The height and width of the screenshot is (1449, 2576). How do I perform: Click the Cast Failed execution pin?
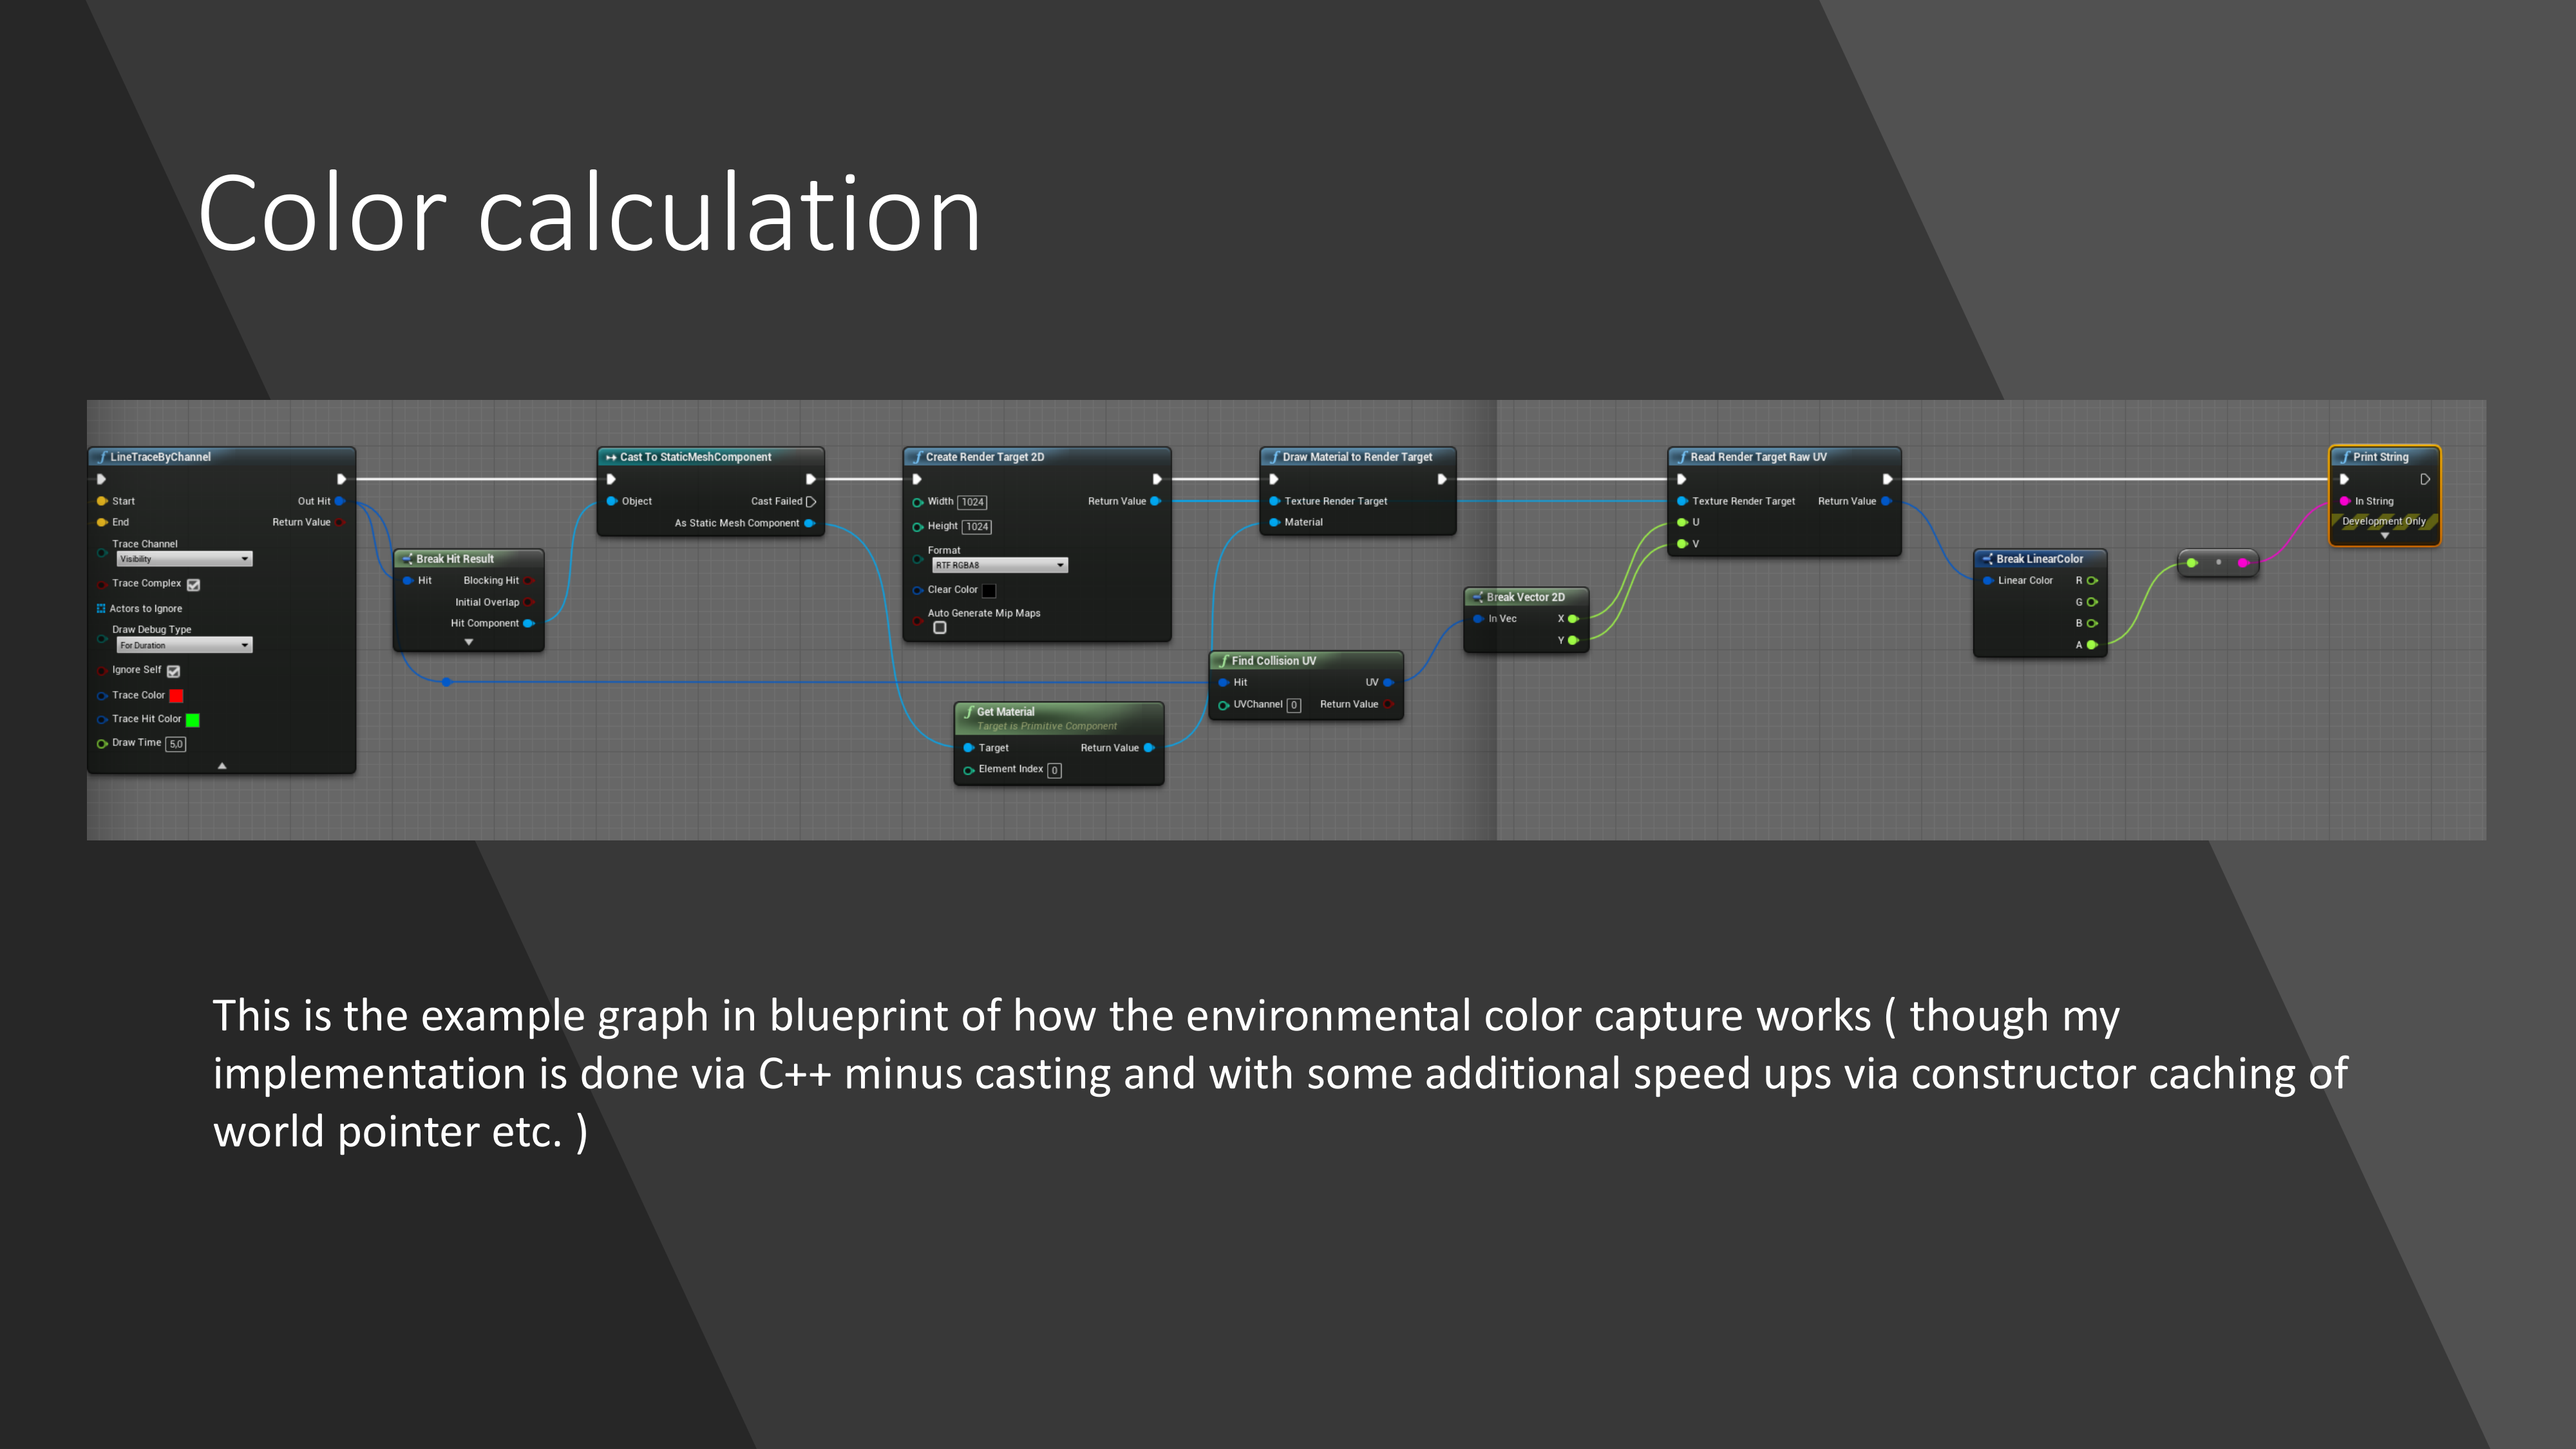(811, 501)
